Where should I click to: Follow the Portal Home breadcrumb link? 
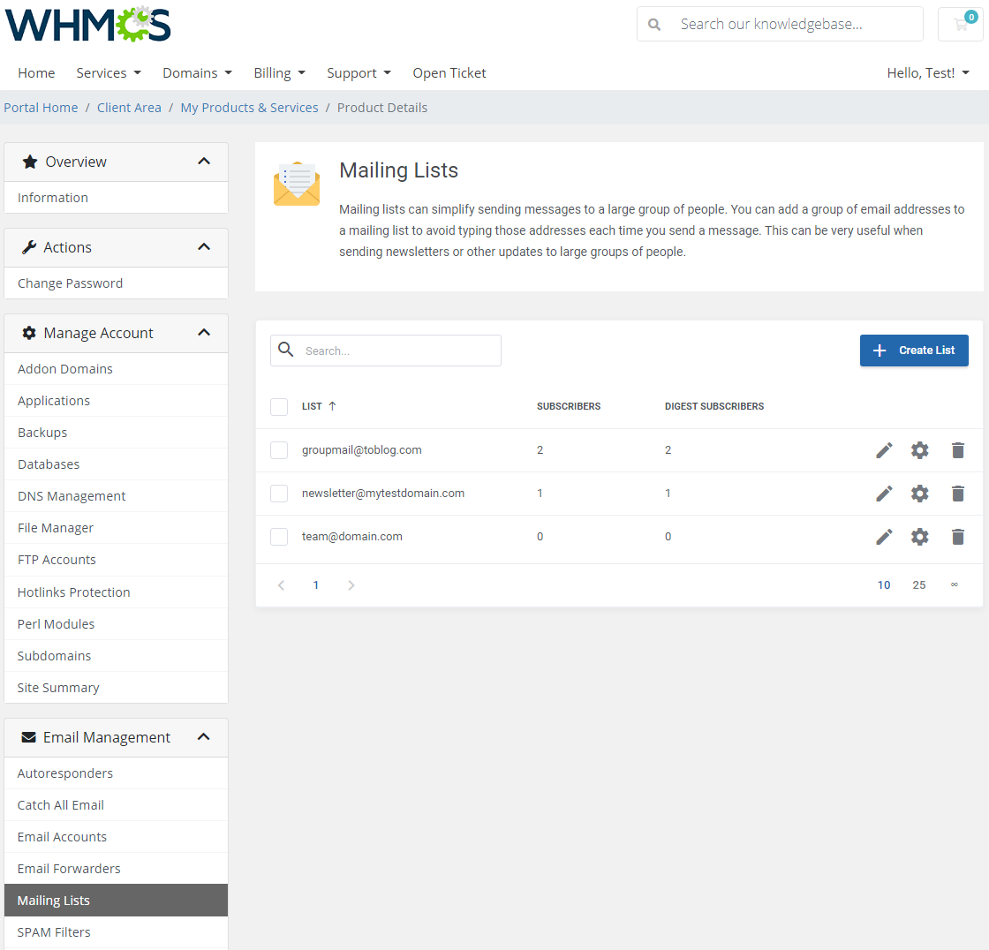tap(41, 108)
